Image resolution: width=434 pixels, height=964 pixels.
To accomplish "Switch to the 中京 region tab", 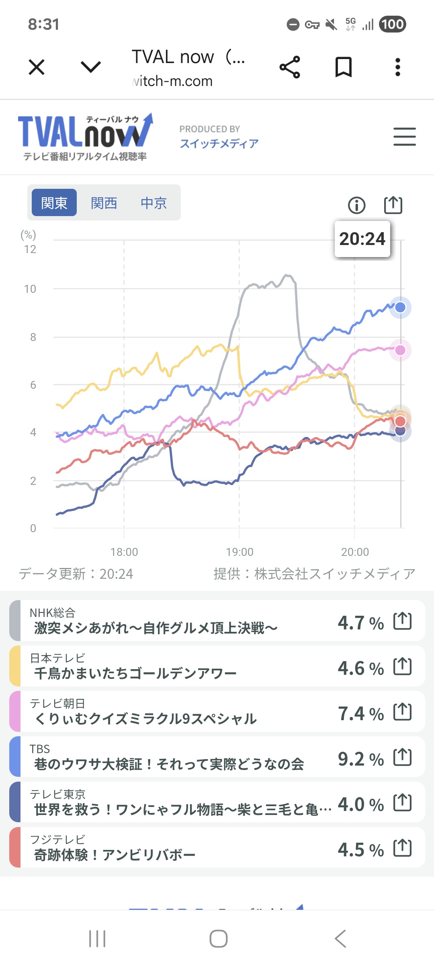I will [154, 203].
